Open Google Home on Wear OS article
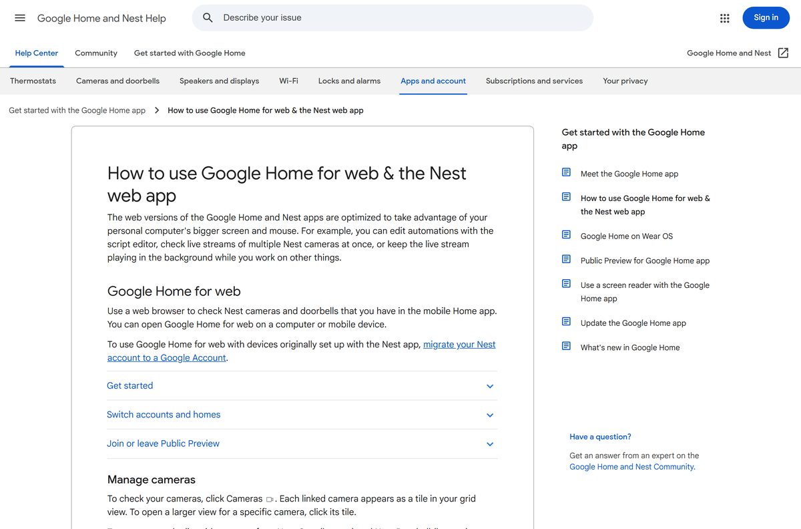 [x=627, y=236]
